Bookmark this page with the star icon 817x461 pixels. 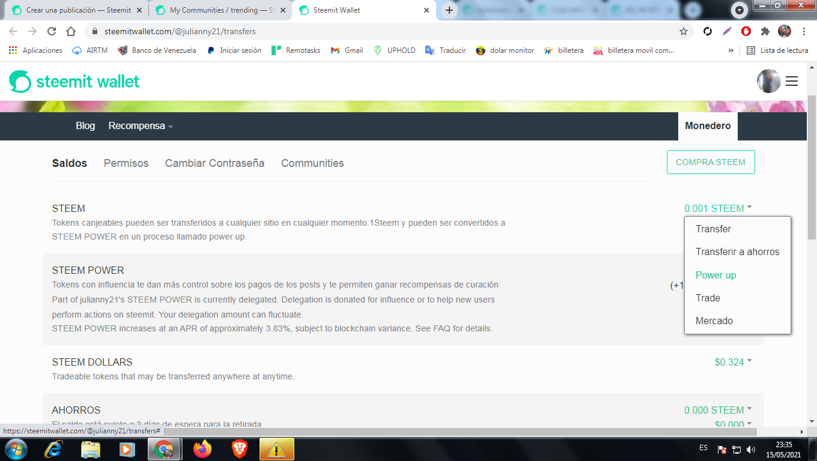(684, 31)
